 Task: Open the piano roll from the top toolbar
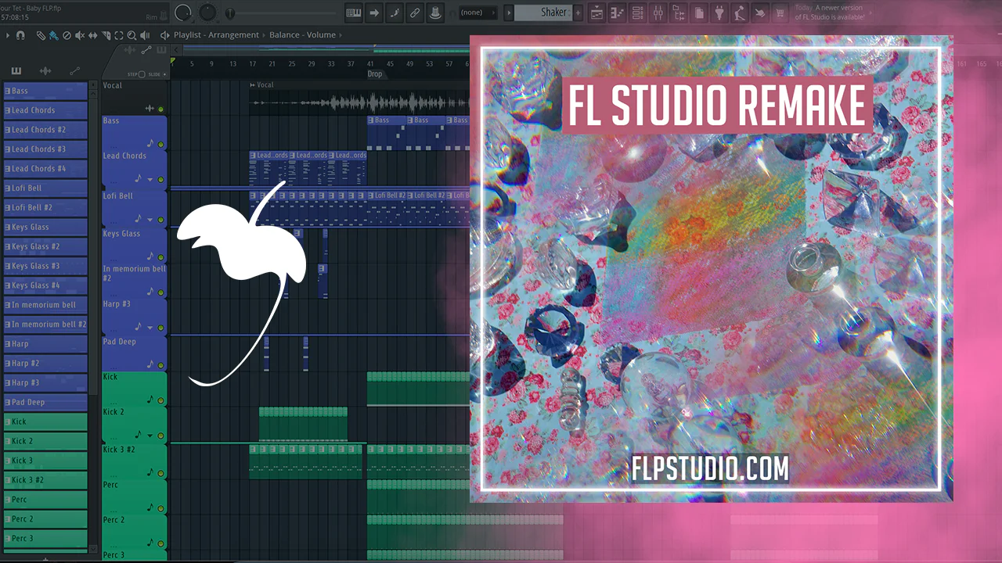[353, 13]
